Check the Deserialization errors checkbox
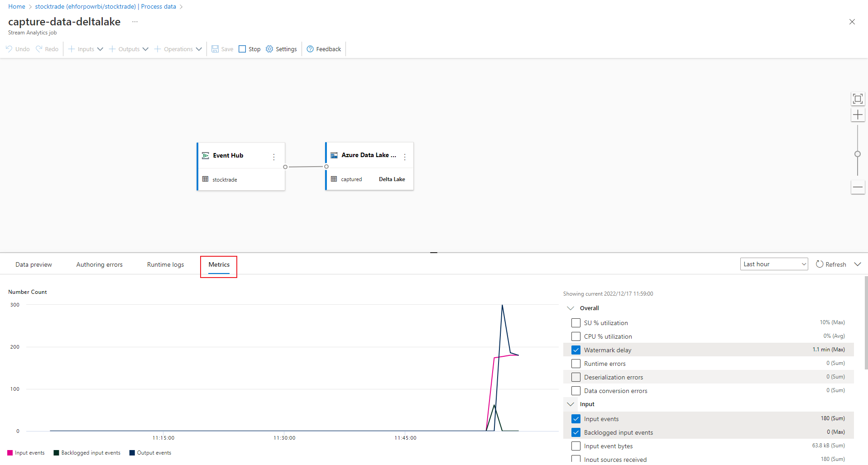Image resolution: width=868 pixels, height=465 pixels. click(x=576, y=377)
